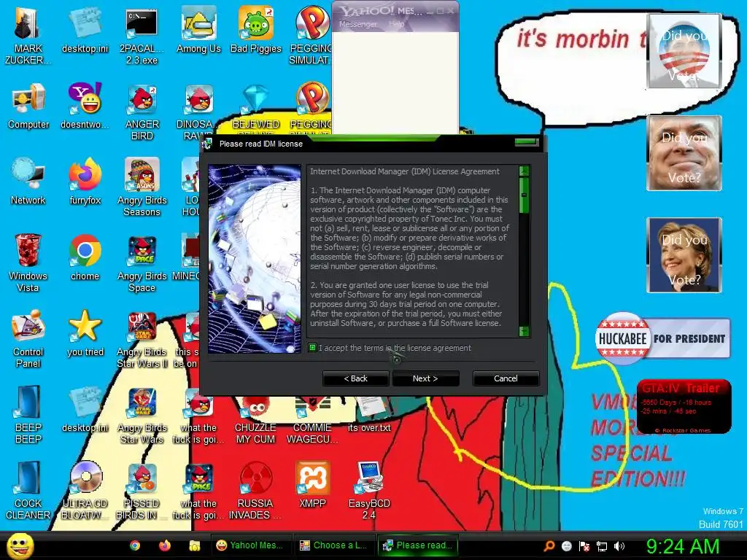Select the EasyBCD 2.4 desktop icon
The height and width of the screenshot is (560, 747).
click(x=369, y=491)
